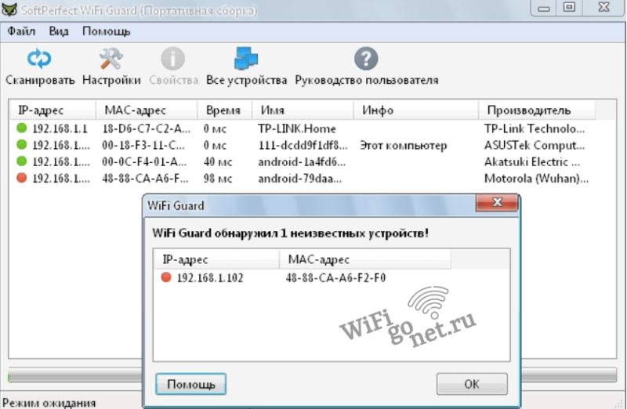
Task: Click Режим ожидания status bar text
Action: point(49,402)
